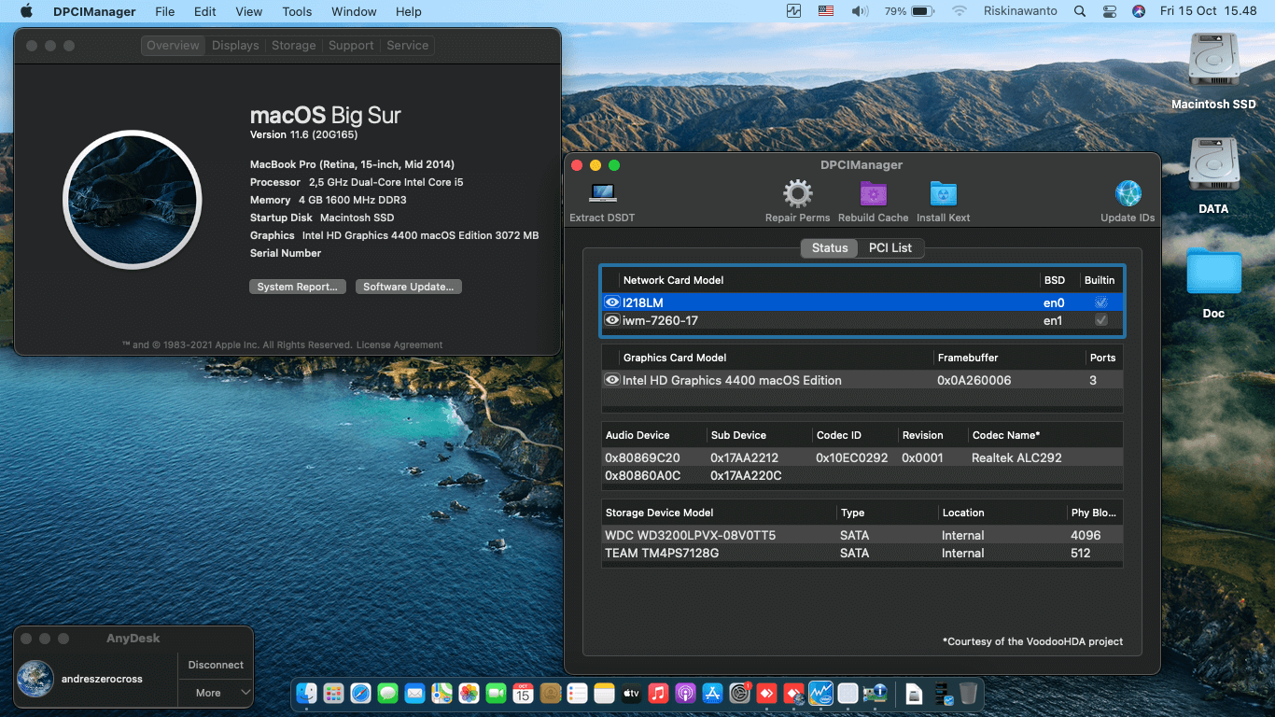Open the Mail app in the Dock

point(415,693)
